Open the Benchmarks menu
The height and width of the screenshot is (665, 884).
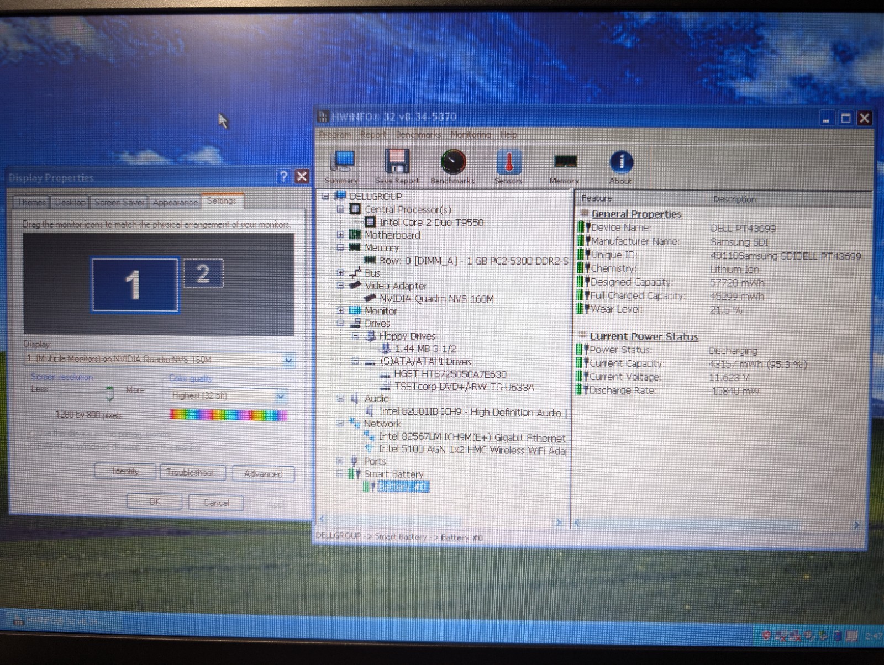pyautogui.click(x=418, y=134)
